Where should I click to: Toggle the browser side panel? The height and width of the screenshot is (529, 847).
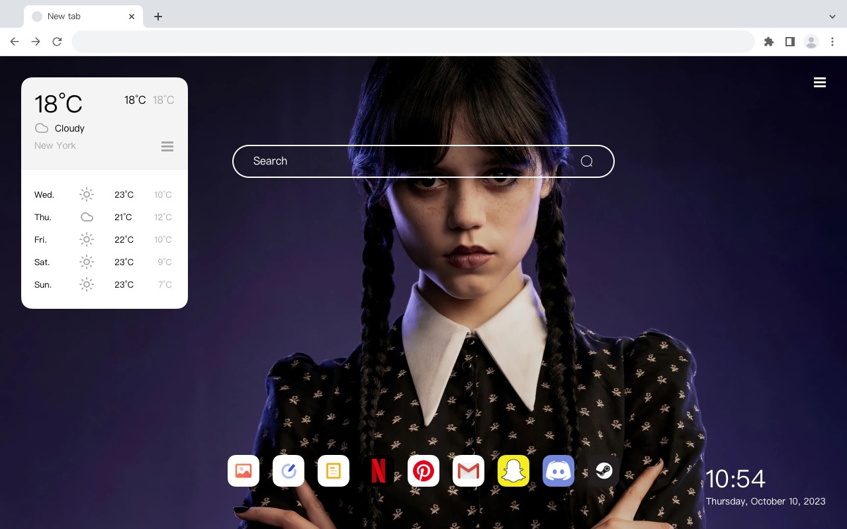789,42
